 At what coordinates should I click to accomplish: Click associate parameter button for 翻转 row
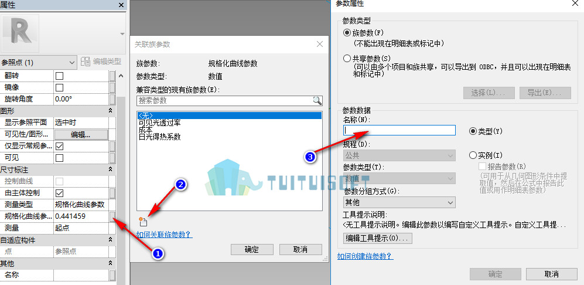point(112,76)
